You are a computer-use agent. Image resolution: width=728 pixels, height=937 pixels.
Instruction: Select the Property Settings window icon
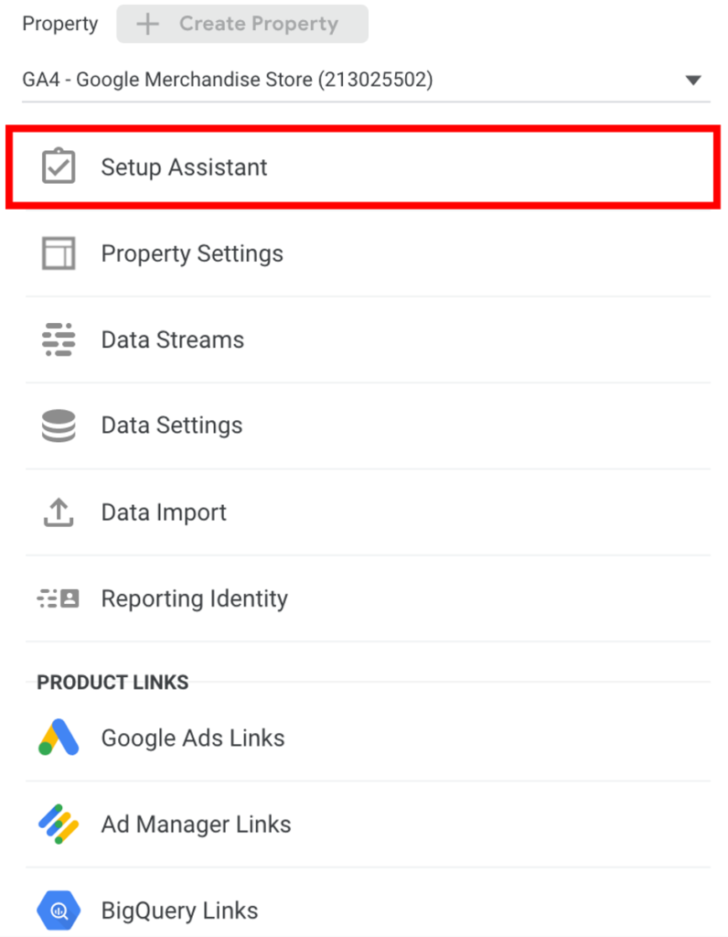coord(58,253)
